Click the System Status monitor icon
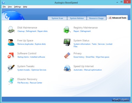The height and width of the screenshot is (103, 132). pyautogui.click(x=67, y=42)
